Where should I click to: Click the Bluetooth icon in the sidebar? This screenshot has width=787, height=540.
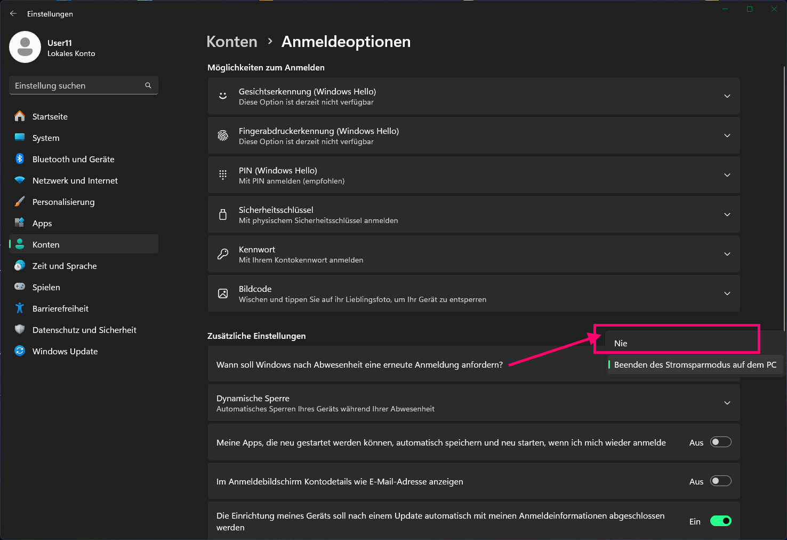tap(20, 158)
